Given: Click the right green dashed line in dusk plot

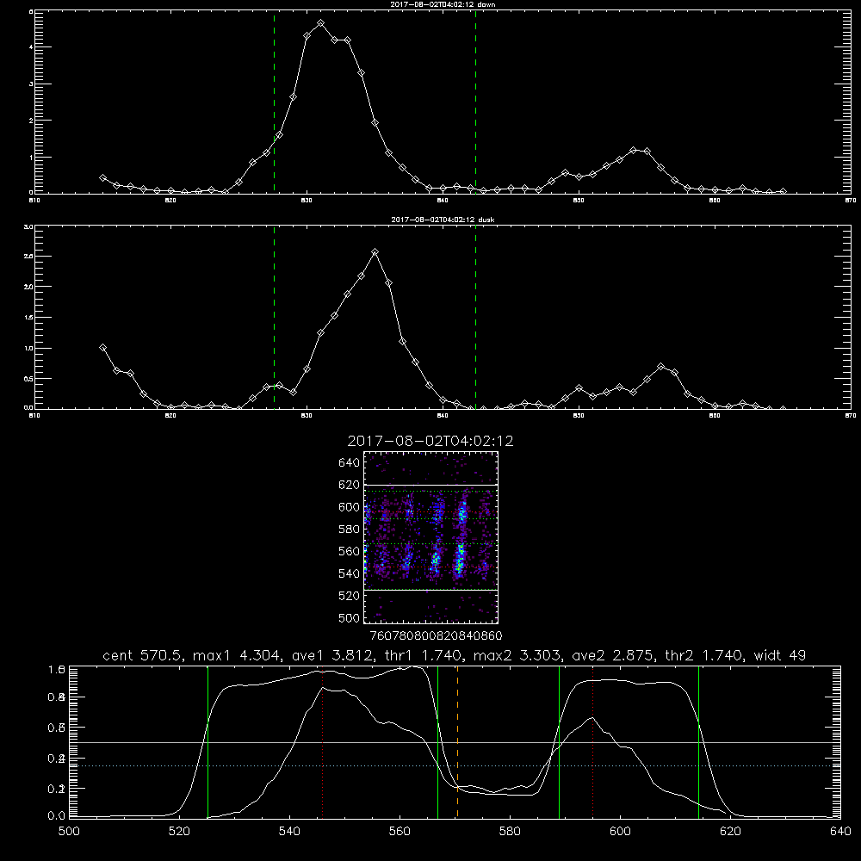Looking at the screenshot, I should click(x=475, y=318).
